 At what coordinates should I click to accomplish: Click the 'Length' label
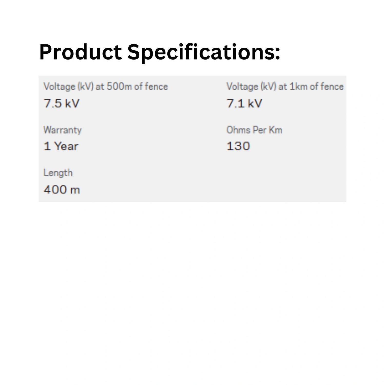(58, 173)
